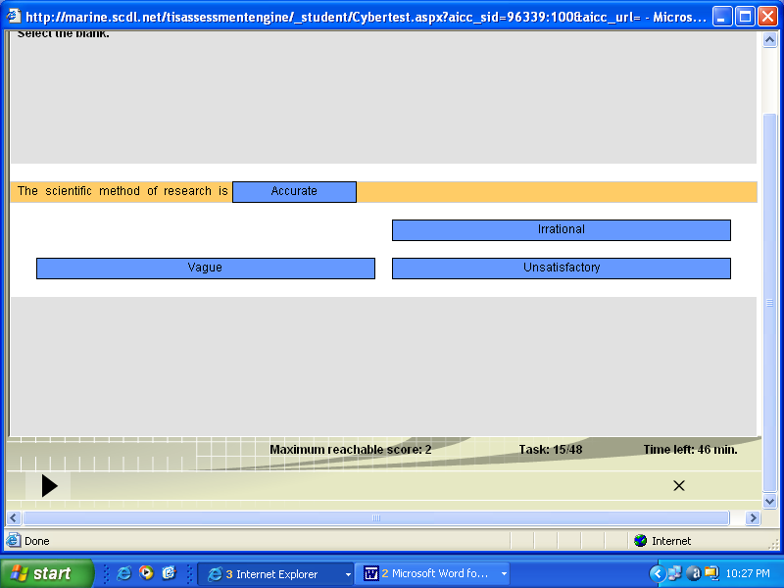This screenshot has width=784, height=588.
Task: Click 'Maximum reachable score: 2' text
Action: coord(351,450)
